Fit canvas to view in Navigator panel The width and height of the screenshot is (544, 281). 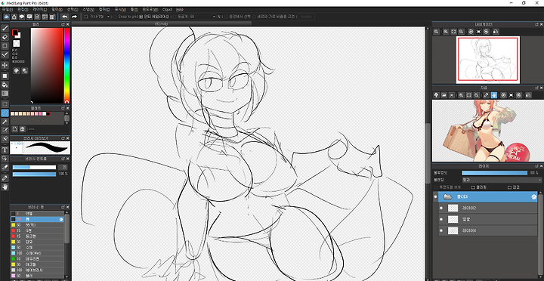click(453, 32)
